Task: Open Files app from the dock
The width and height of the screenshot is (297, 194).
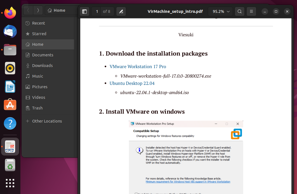Action: [10, 50]
